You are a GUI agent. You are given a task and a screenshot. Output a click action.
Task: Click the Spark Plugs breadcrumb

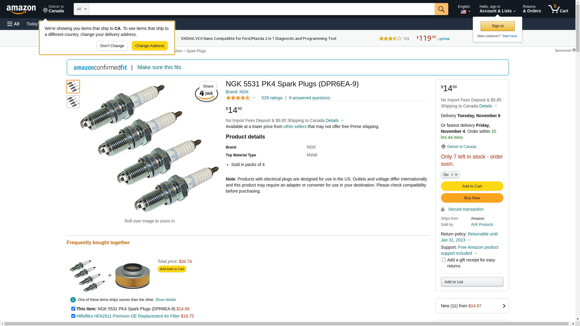pyautogui.click(x=196, y=51)
